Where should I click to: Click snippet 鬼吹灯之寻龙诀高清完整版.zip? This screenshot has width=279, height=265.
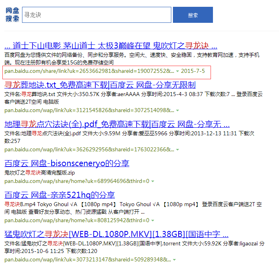(40, 173)
